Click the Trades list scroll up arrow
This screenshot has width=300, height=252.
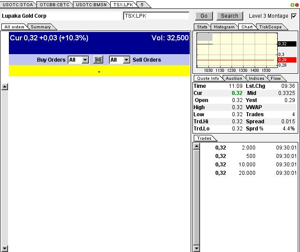point(197,146)
